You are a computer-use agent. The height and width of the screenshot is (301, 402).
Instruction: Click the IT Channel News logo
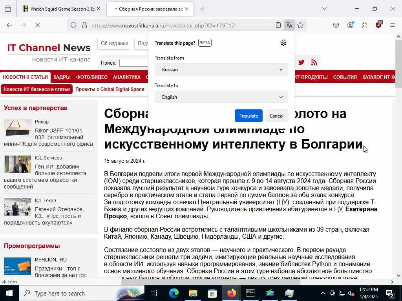click(x=49, y=53)
